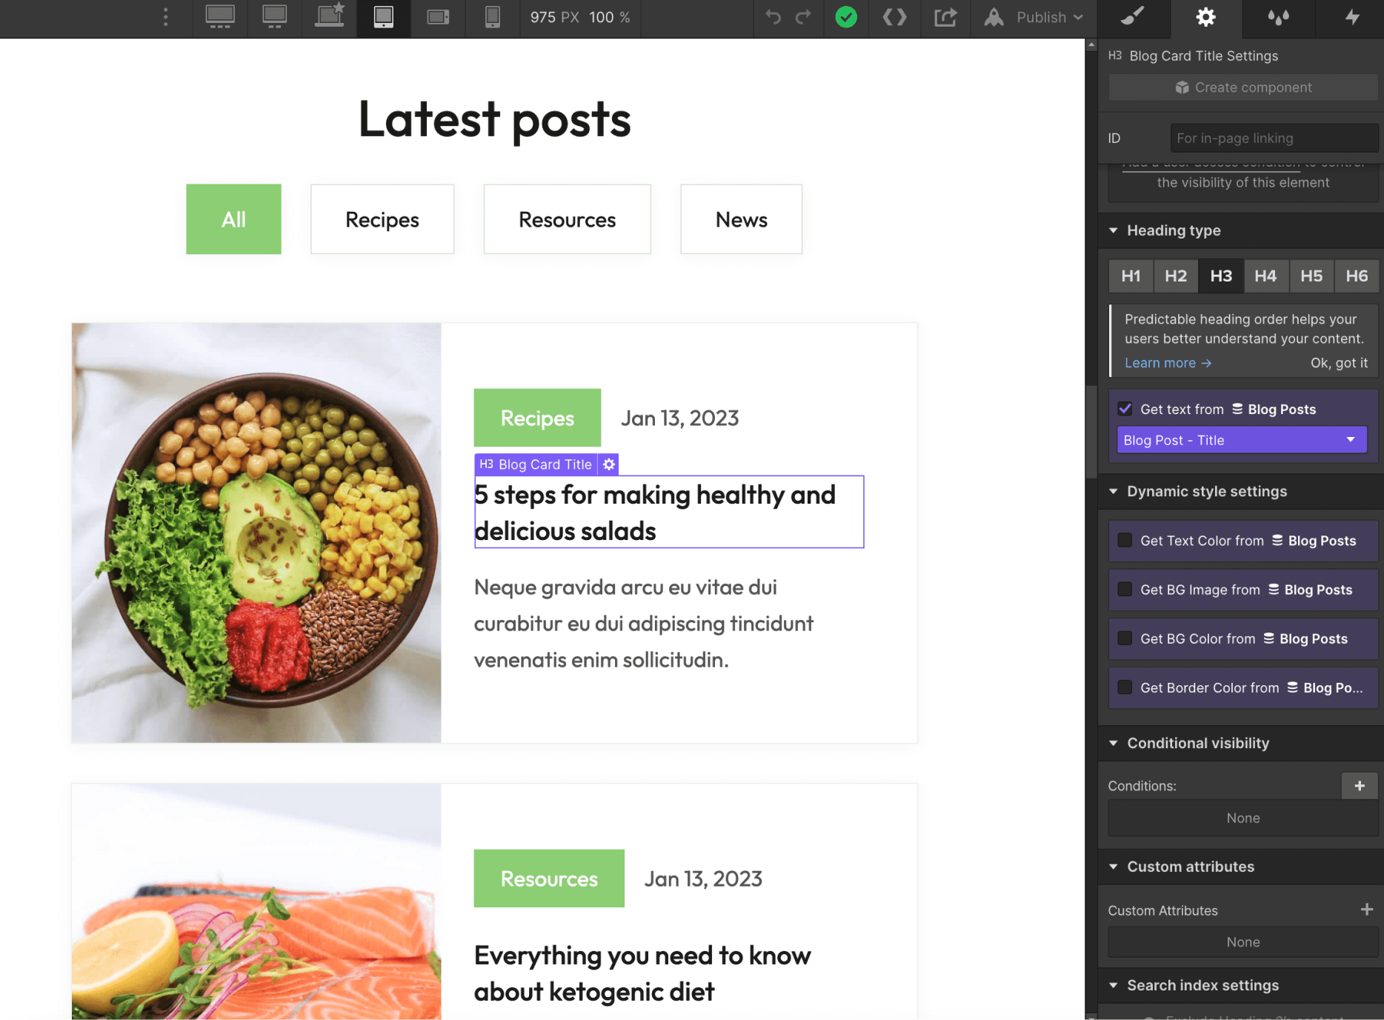Enable Get Border Color from Blog Posts
1384x1020 pixels.
tap(1125, 687)
